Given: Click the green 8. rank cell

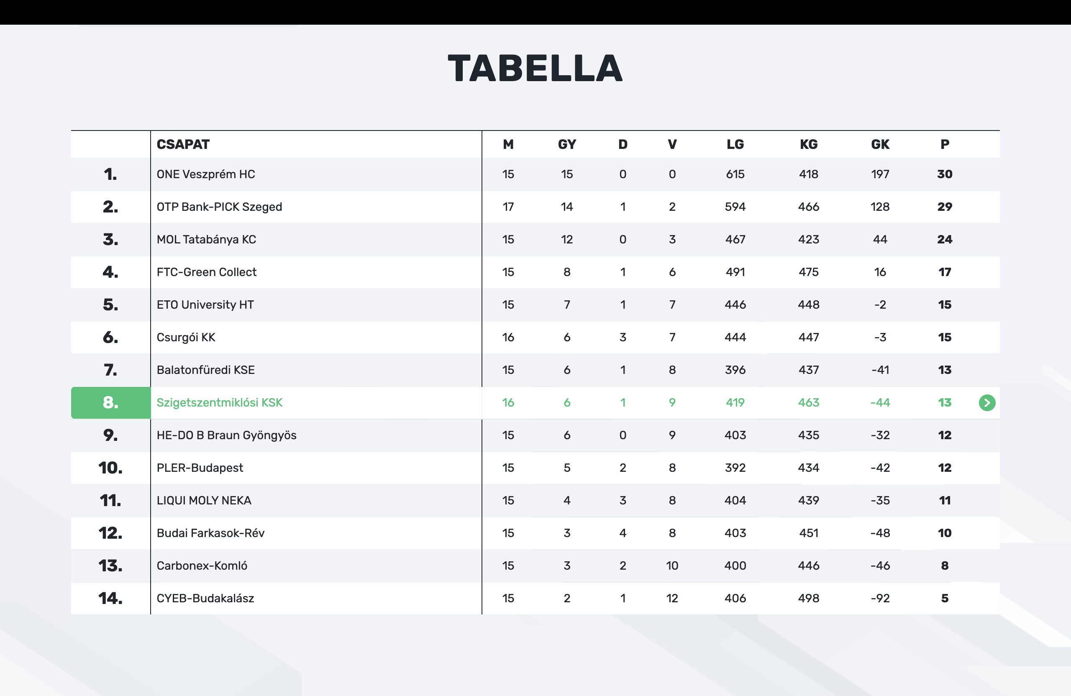Looking at the screenshot, I should click(111, 403).
